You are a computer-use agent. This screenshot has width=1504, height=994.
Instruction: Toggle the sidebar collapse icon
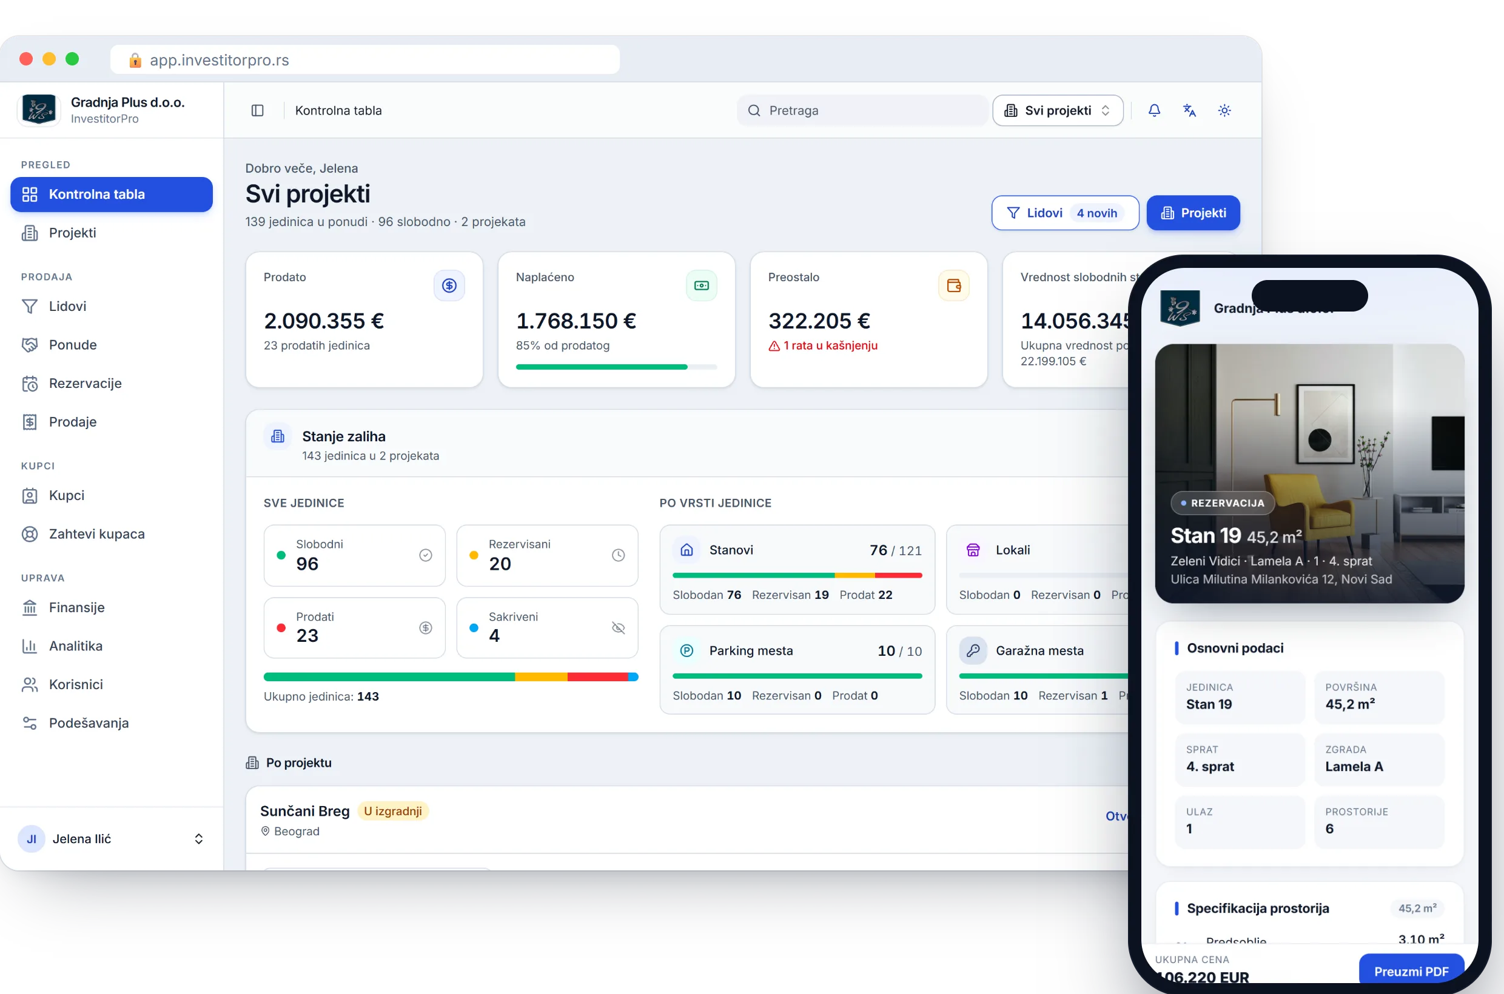point(258,110)
